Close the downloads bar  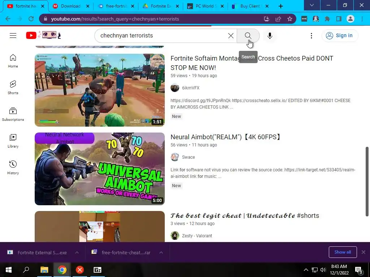coord(363,252)
